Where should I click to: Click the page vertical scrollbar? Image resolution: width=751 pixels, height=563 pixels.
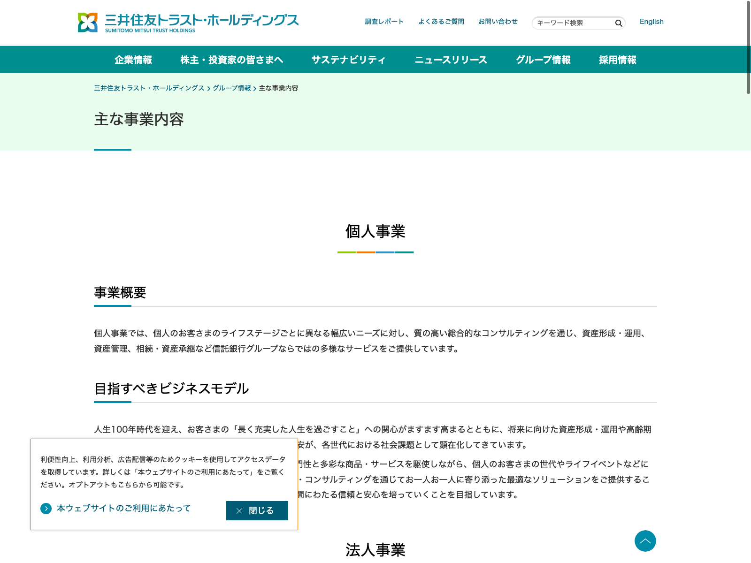point(748,47)
